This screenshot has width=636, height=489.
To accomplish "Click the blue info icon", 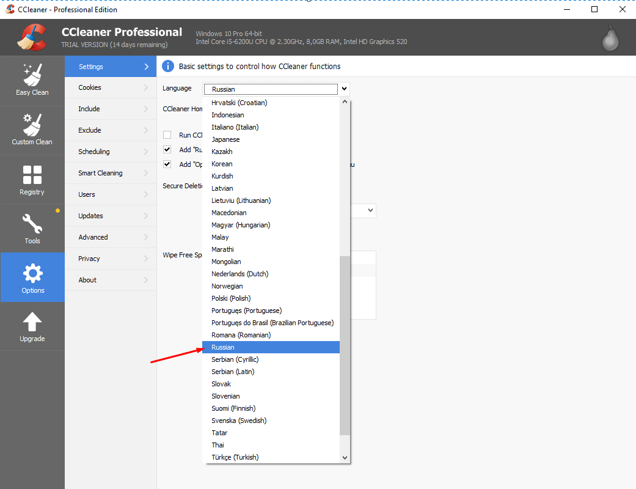I will 168,66.
